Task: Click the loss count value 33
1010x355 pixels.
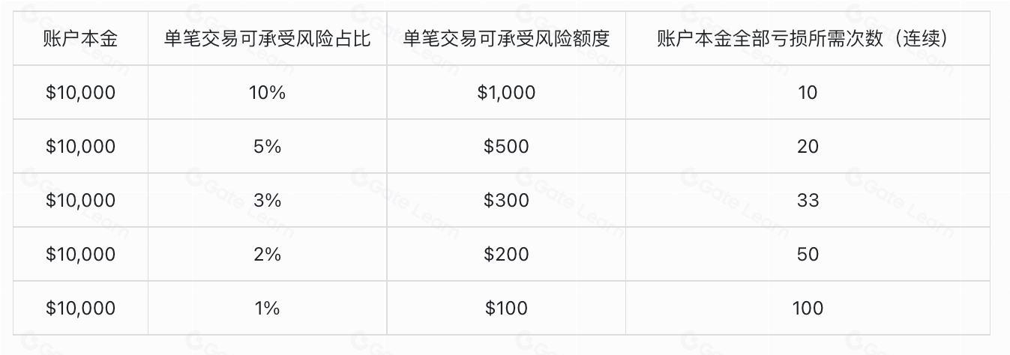Action: [x=808, y=200]
